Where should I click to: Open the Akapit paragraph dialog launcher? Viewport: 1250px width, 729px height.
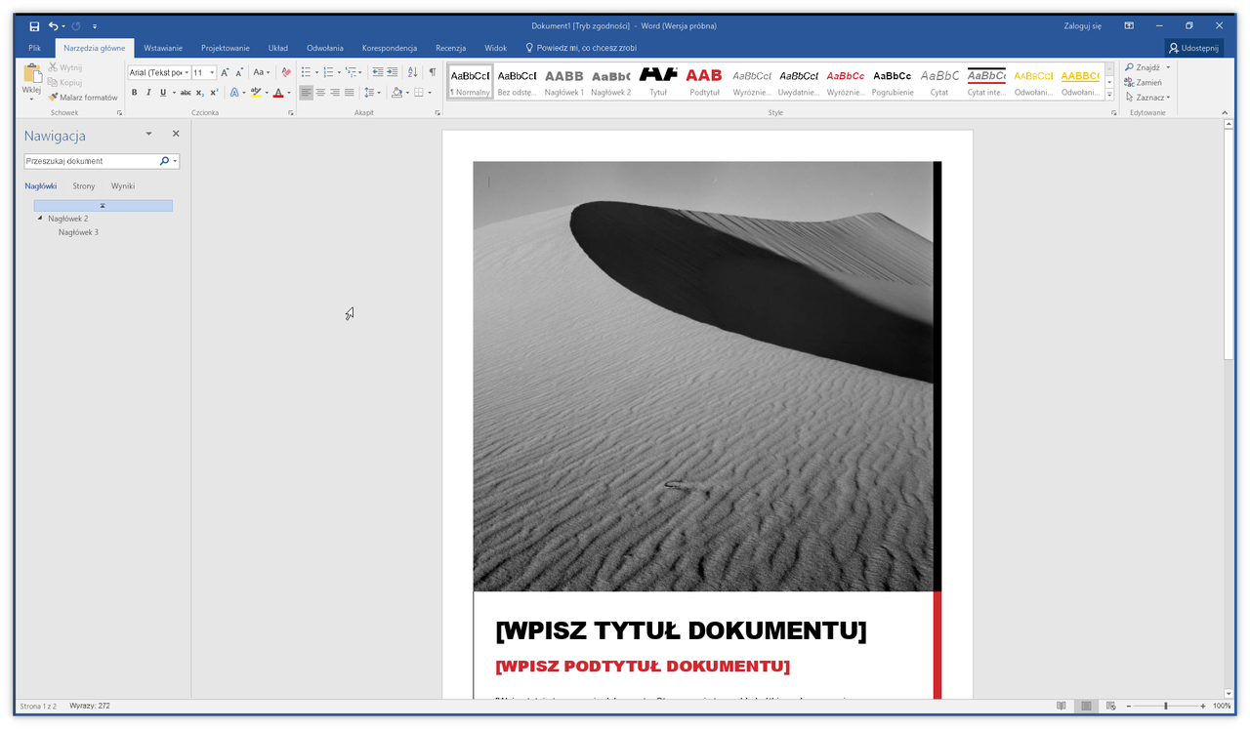[437, 113]
